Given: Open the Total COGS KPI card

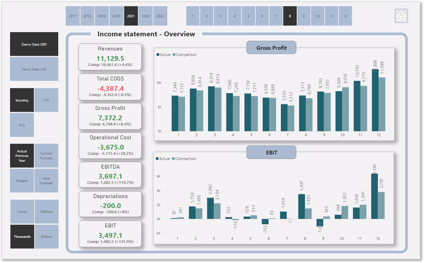Looking at the screenshot, I should pos(110,87).
